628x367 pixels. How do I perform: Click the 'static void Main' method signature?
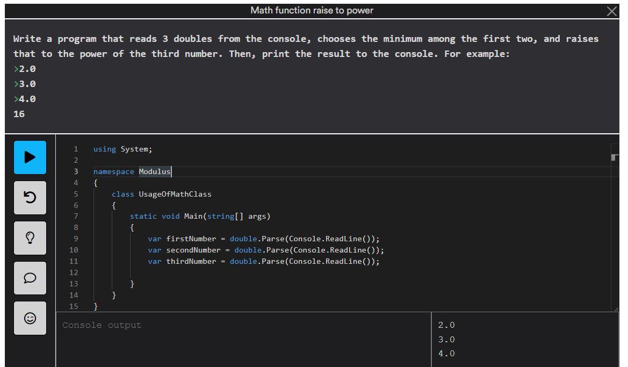[200, 217]
